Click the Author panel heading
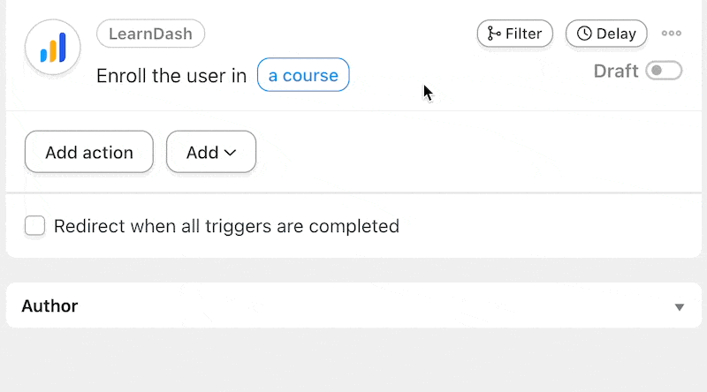 (x=49, y=306)
